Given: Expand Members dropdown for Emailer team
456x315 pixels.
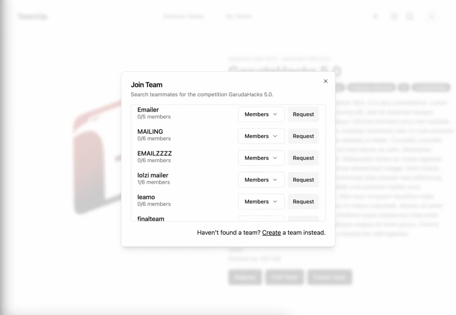Looking at the screenshot, I should pyautogui.click(x=261, y=114).
